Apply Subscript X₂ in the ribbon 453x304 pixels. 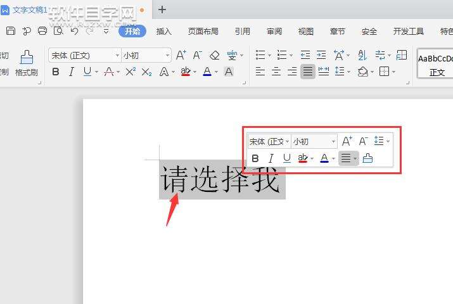click(146, 72)
